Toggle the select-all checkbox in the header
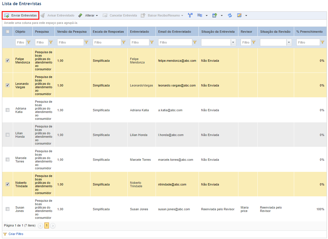 [x=7, y=32]
